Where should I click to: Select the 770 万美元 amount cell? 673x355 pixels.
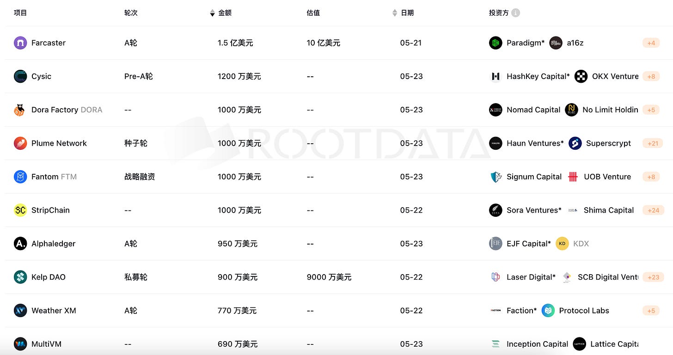237,311
